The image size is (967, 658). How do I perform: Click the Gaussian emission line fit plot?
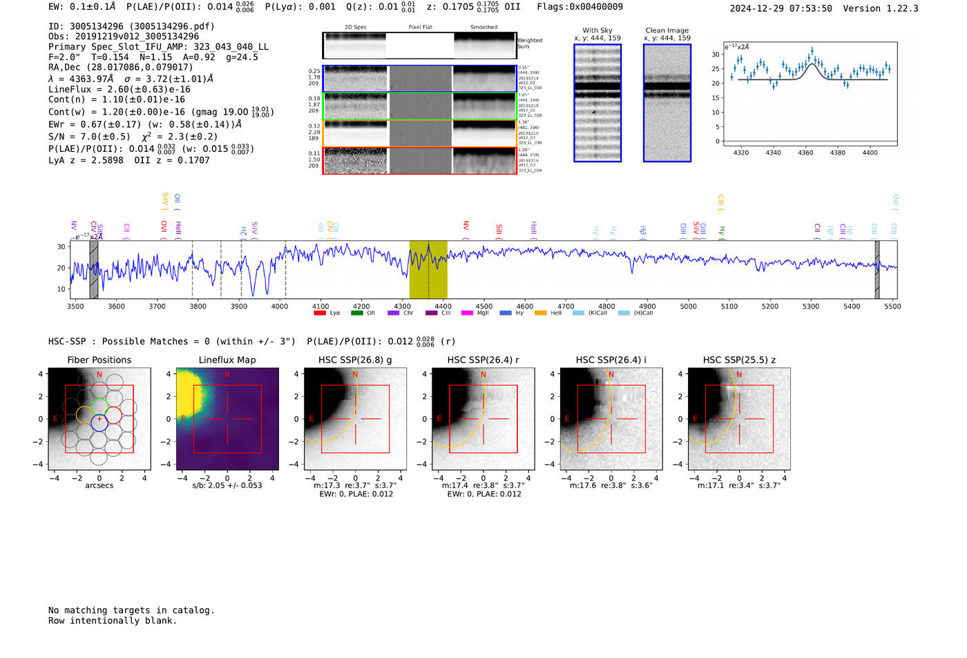tap(810, 93)
